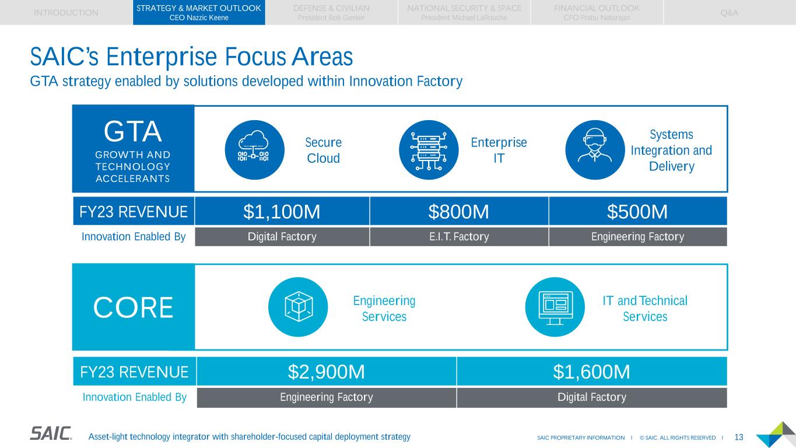
Task: Click the IT and Technical Services label
Action: point(645,309)
